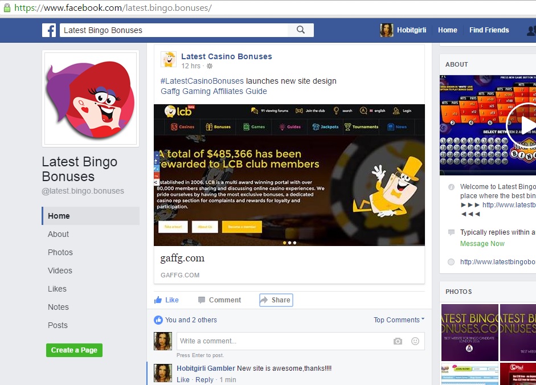Click Hobitgirli profile picture in header

click(387, 30)
